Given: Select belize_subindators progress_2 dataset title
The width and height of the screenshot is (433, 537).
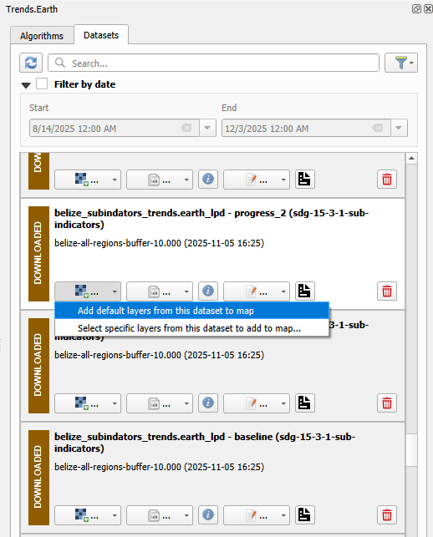Looking at the screenshot, I should coord(211,219).
